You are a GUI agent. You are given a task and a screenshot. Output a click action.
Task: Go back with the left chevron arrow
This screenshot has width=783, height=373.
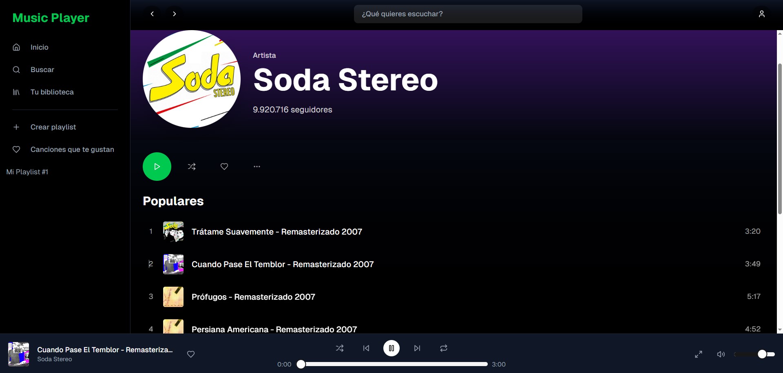152,14
